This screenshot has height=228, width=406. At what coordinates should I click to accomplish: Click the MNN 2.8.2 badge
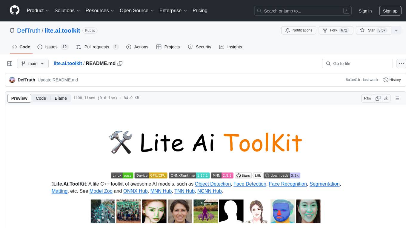222,175
